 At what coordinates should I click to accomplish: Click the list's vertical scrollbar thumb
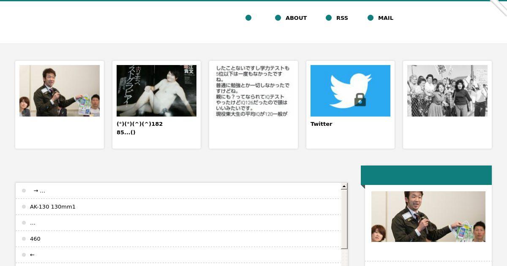pos(344,219)
